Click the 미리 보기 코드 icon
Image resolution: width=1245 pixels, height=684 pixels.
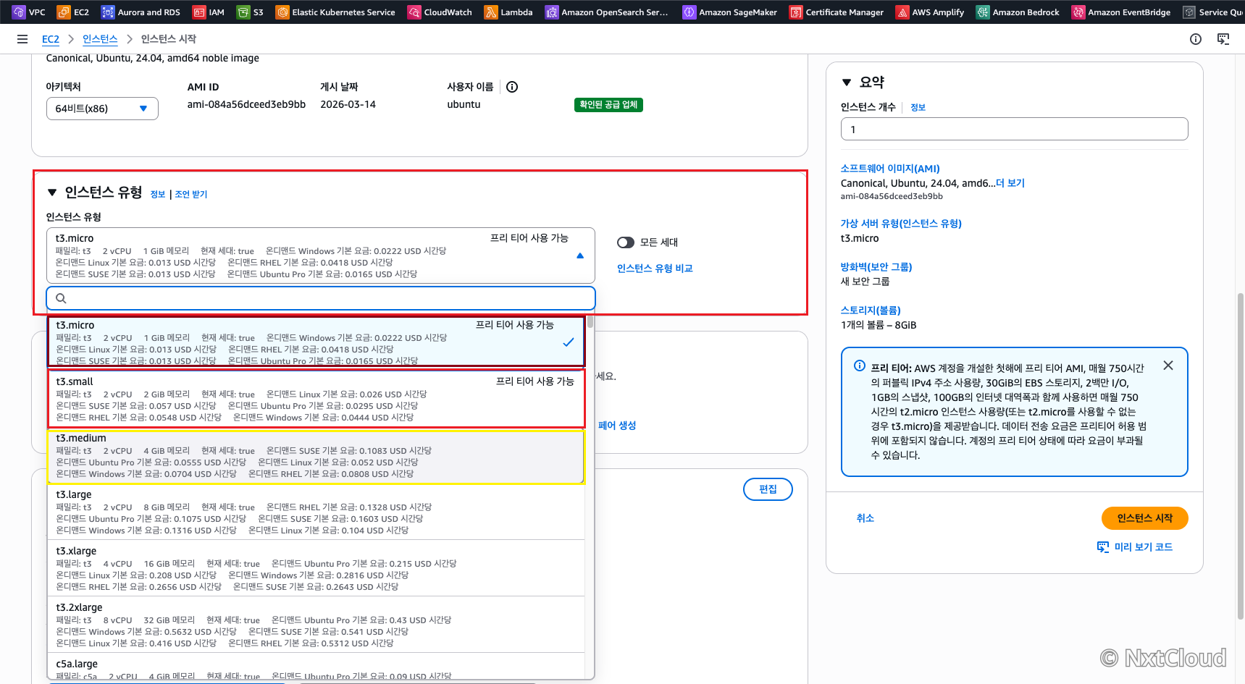pyautogui.click(x=1103, y=547)
